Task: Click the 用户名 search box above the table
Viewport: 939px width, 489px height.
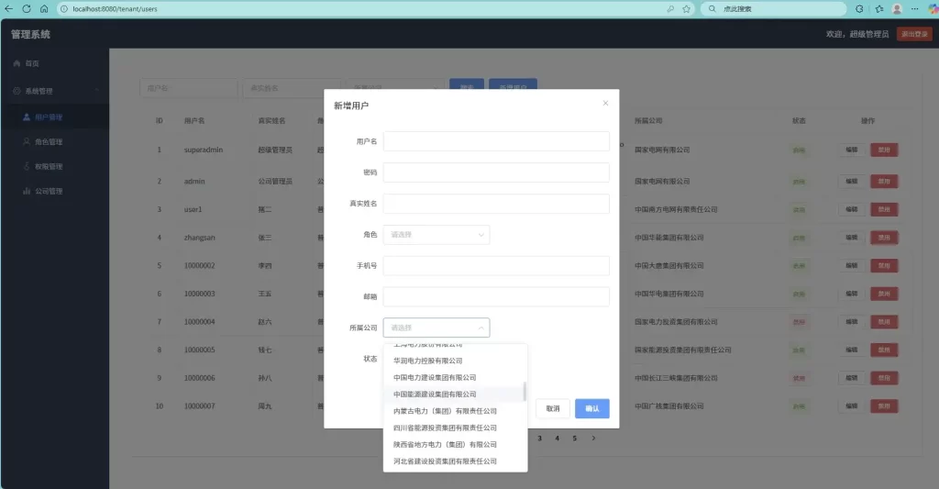Action: (189, 88)
